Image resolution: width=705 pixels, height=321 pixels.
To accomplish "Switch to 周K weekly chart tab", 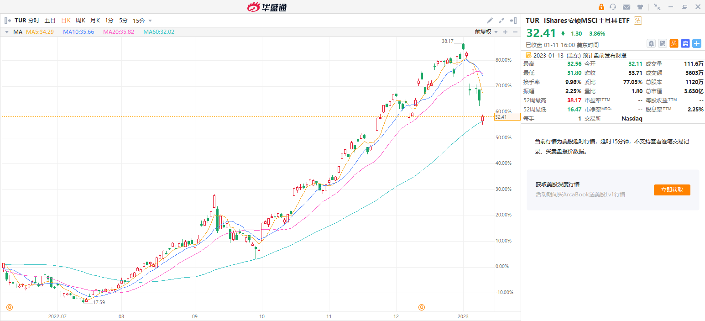I will (x=80, y=21).
